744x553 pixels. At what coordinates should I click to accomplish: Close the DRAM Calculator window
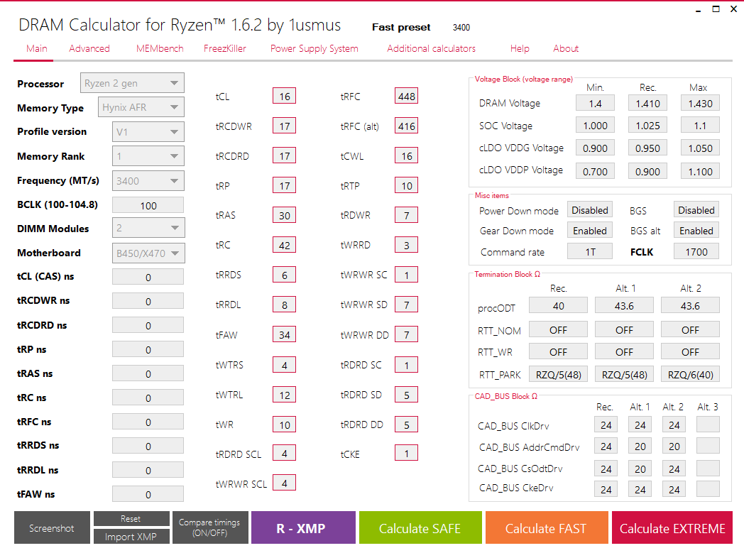(x=733, y=9)
